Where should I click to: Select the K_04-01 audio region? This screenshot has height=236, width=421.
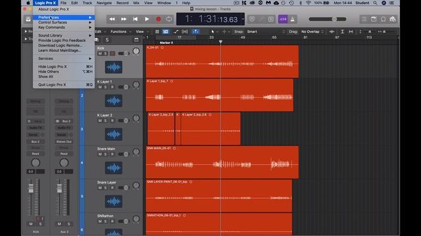222,62
